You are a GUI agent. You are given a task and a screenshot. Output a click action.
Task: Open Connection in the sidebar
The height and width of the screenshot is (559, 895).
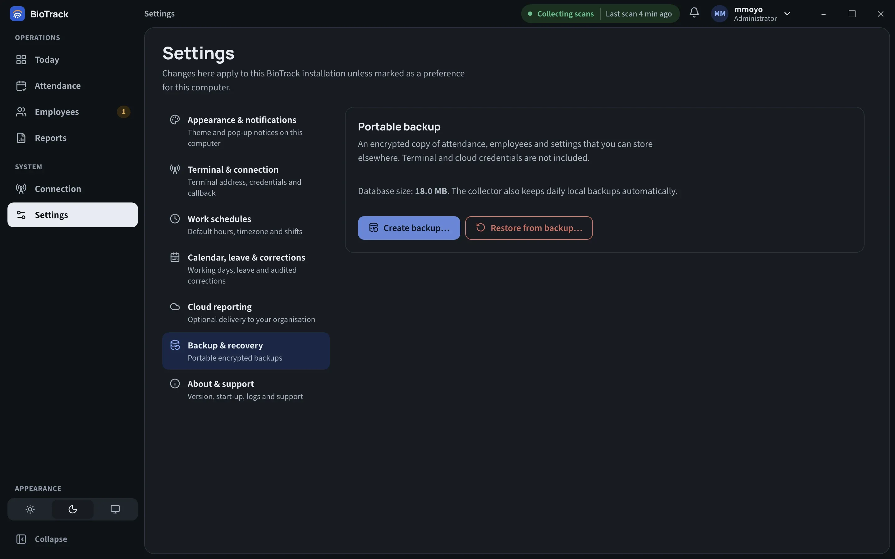pyautogui.click(x=72, y=189)
